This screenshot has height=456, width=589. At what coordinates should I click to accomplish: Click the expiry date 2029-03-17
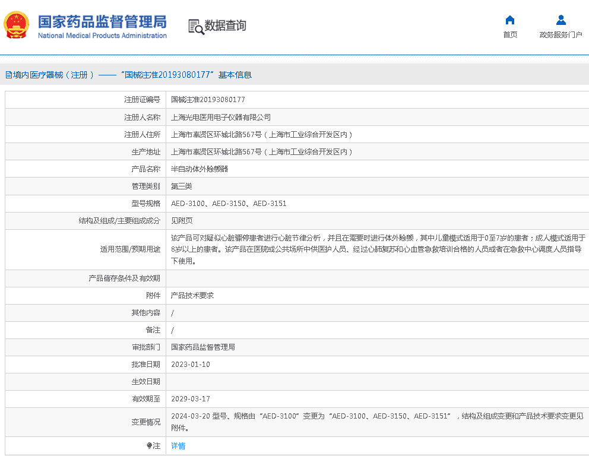[x=190, y=399]
